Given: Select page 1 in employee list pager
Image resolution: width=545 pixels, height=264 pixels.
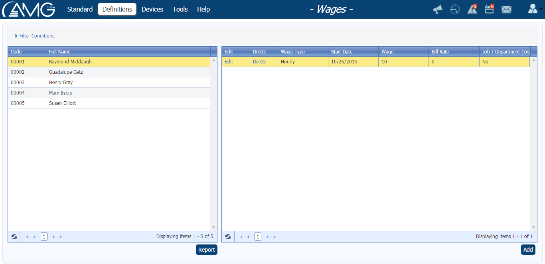Looking at the screenshot, I should [x=44, y=236].
